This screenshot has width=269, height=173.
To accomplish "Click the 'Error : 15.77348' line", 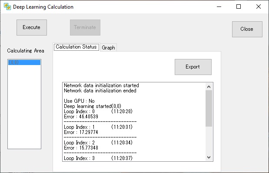I will (81, 148).
